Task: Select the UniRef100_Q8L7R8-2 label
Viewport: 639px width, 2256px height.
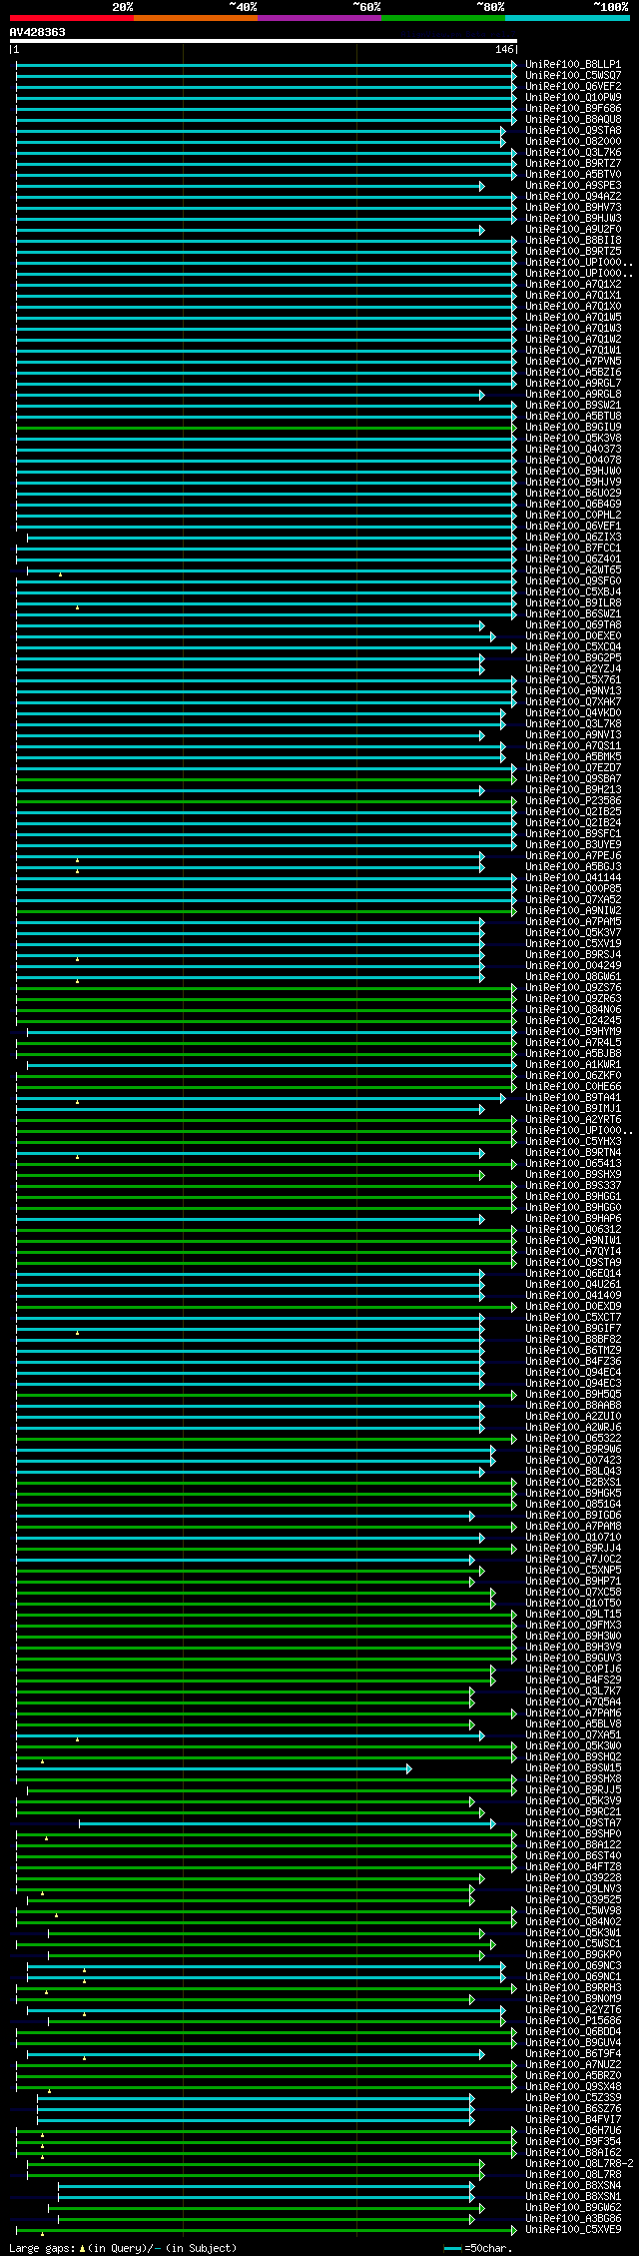Action: (579, 2163)
